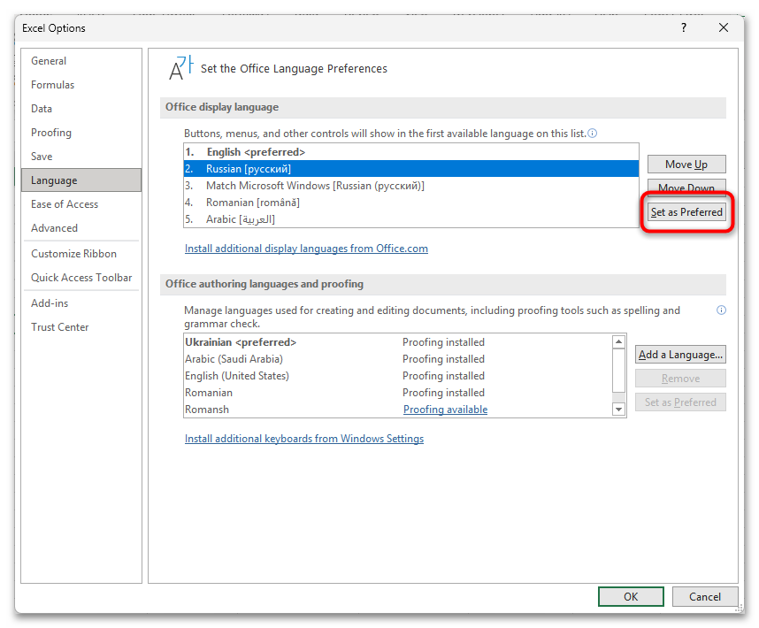Click authoring Set as Preferred button
Viewport: 759px width, 628px height.
[x=680, y=402]
